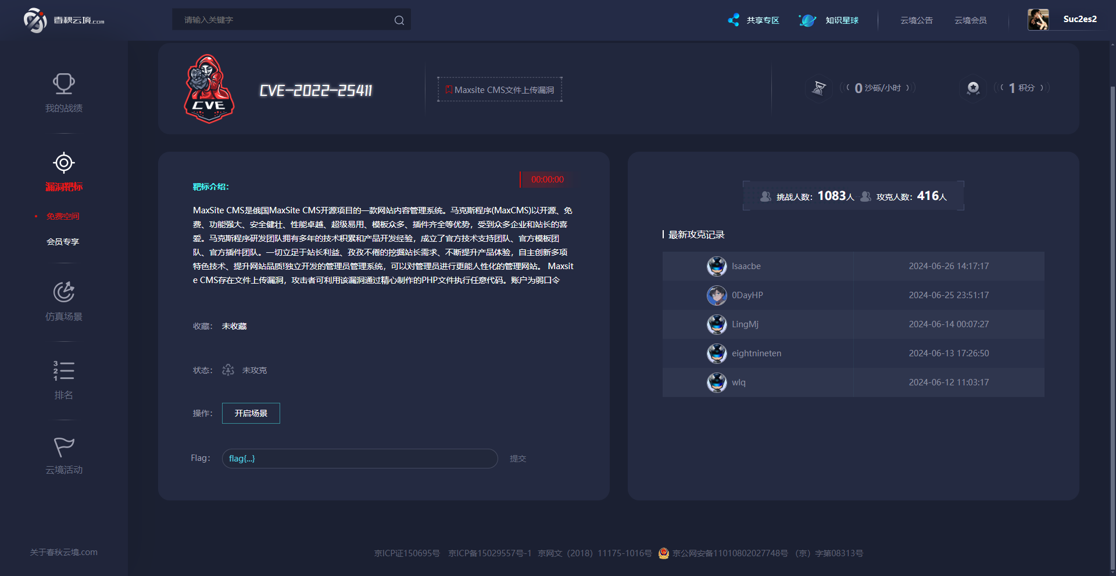Viewport: 1116px width, 576px height.
Task: Toggle the 未收藏 favorite status
Action: coord(234,326)
